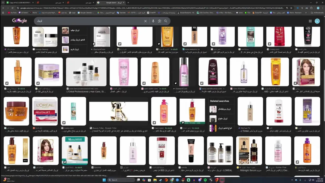
Task: Clear the Google search box with the X
Action: (145, 21)
